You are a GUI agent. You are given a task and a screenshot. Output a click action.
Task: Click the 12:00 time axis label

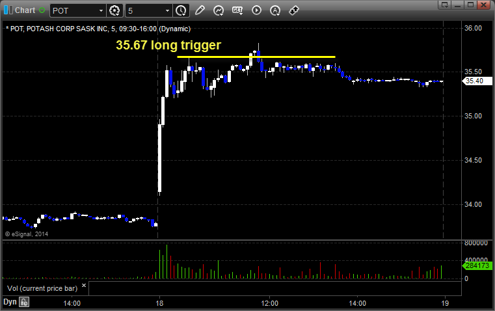click(269, 303)
